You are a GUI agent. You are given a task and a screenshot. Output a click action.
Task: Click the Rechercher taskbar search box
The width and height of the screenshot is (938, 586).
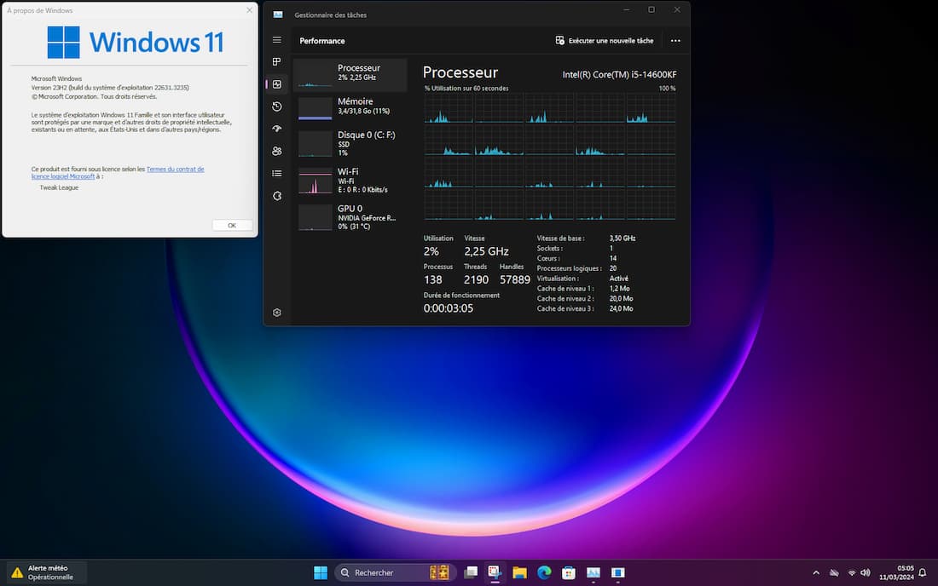click(x=395, y=573)
